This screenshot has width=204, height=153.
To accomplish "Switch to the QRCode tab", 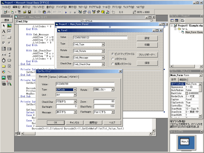I will tap(63, 77).
